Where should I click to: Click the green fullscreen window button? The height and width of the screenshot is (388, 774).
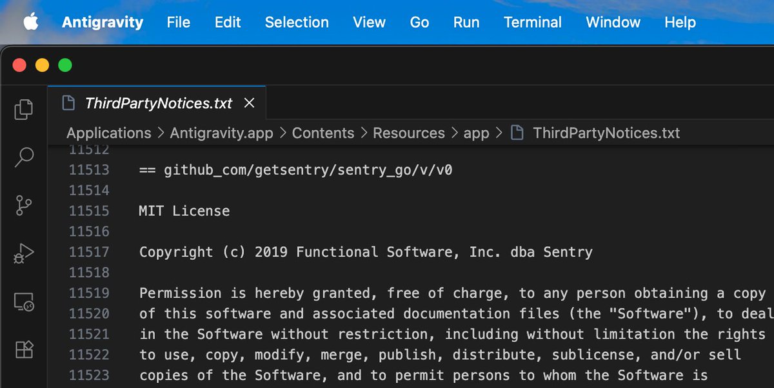(65, 65)
